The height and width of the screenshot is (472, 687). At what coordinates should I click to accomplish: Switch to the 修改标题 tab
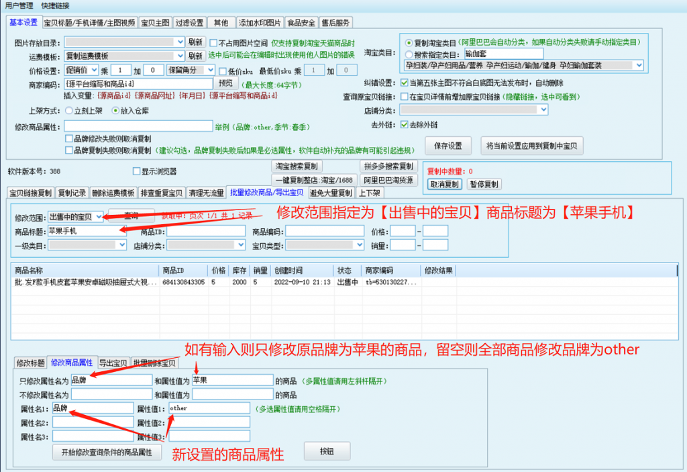pyautogui.click(x=30, y=363)
